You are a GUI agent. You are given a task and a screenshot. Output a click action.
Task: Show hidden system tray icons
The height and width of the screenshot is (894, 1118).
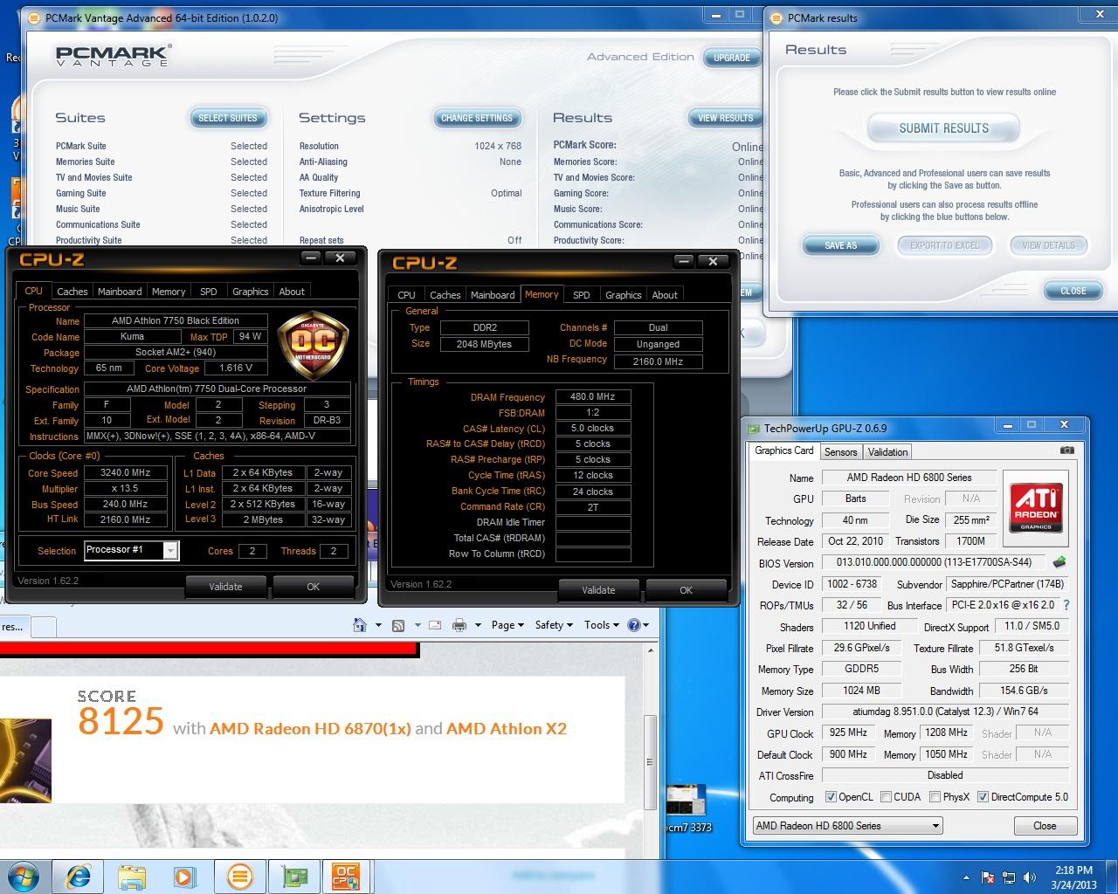[x=966, y=877]
